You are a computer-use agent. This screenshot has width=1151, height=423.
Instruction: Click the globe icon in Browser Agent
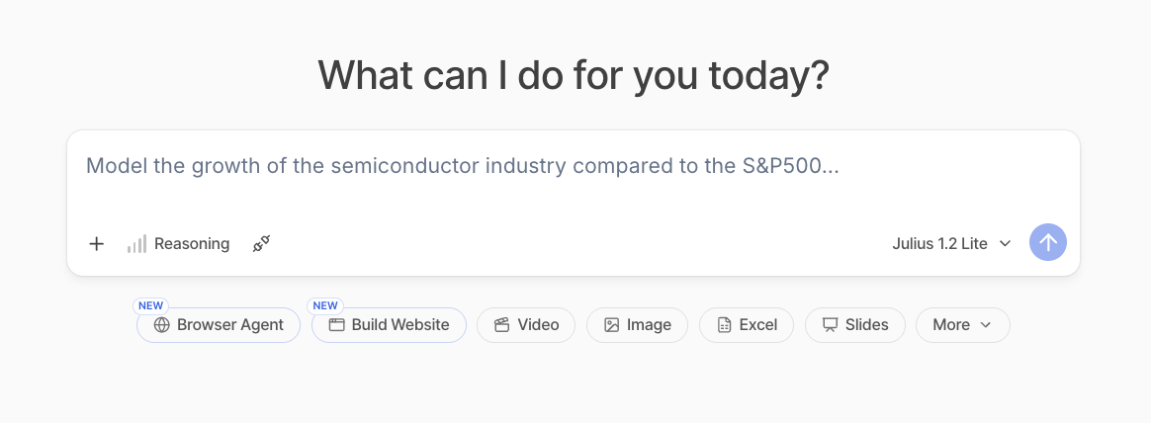coord(161,325)
